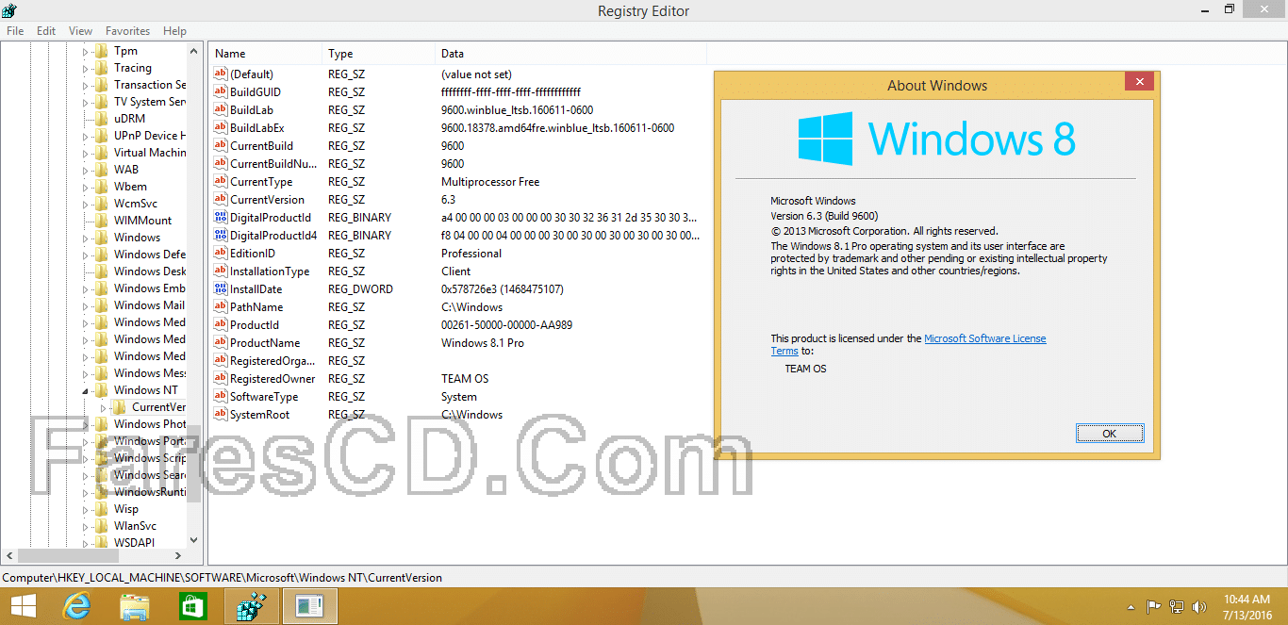
Task: Click the Tpm folder icon in tree
Action: pos(102,51)
